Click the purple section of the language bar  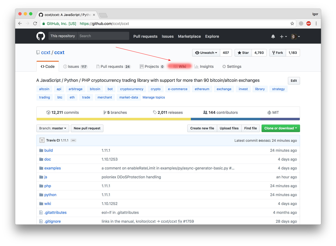[280, 119]
